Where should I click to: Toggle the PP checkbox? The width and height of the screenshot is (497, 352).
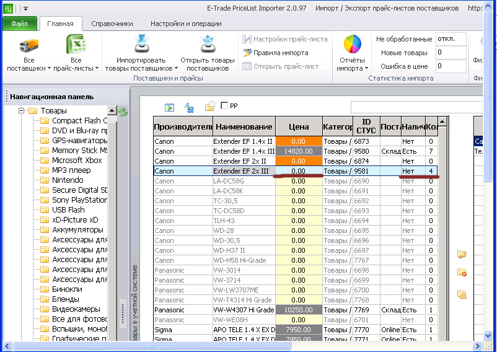(x=224, y=105)
